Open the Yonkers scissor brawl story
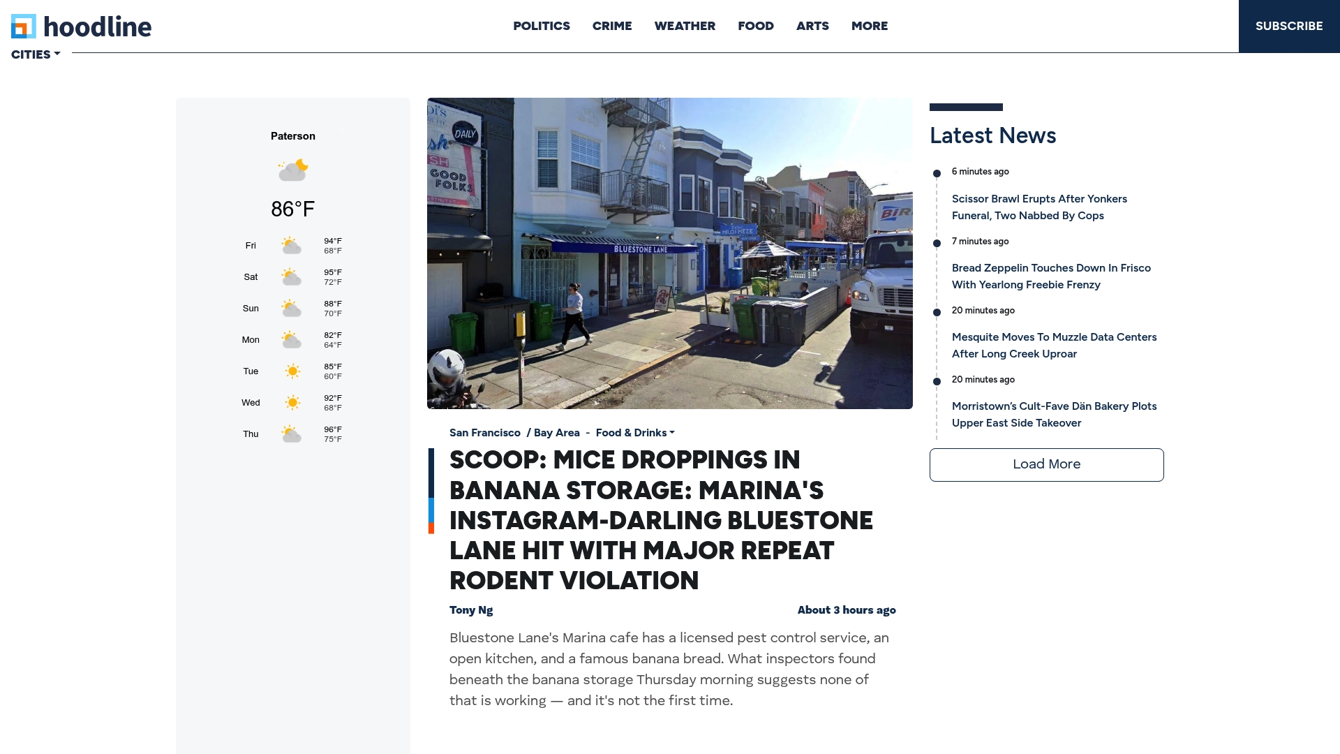 coord(1039,207)
